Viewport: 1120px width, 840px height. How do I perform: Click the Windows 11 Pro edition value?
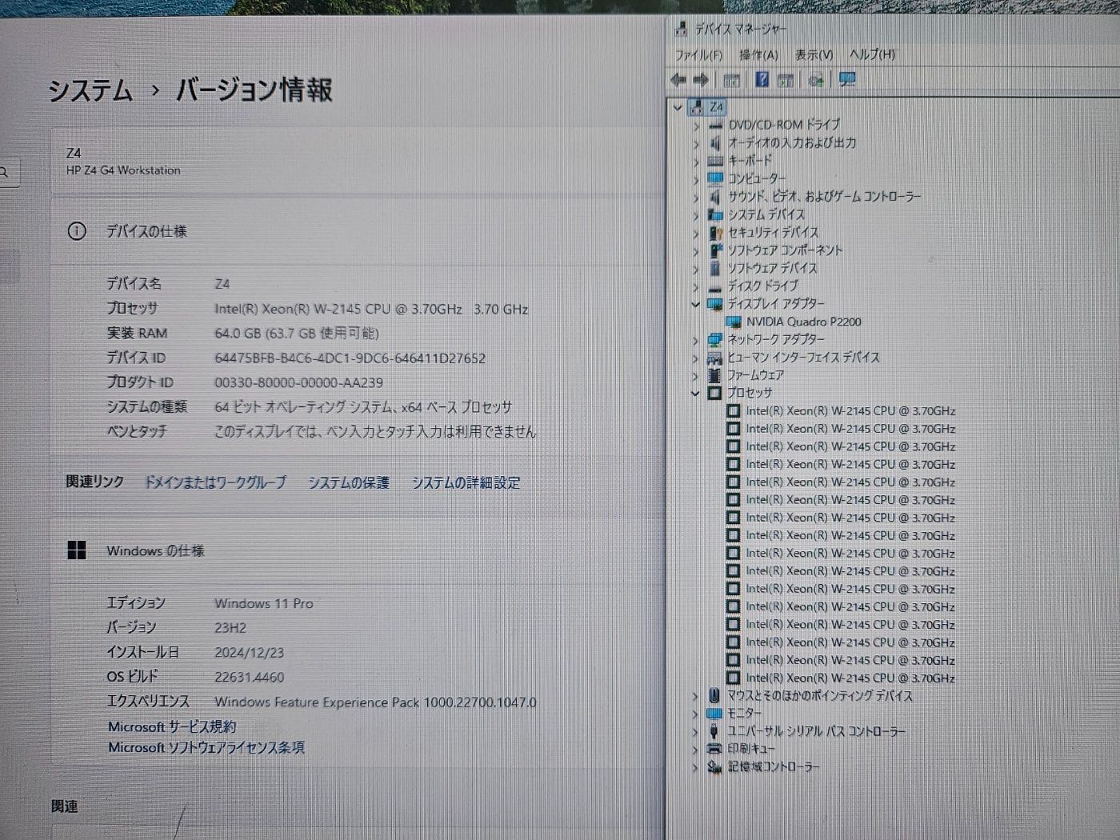coord(264,603)
